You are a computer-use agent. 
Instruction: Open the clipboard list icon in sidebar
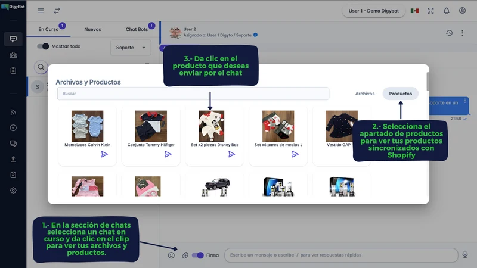tap(13, 70)
